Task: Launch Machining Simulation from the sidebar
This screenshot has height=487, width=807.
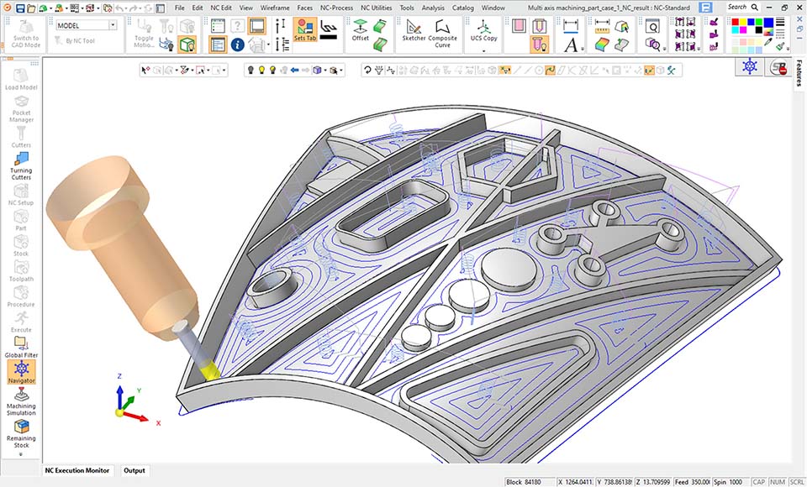Action: (21, 401)
